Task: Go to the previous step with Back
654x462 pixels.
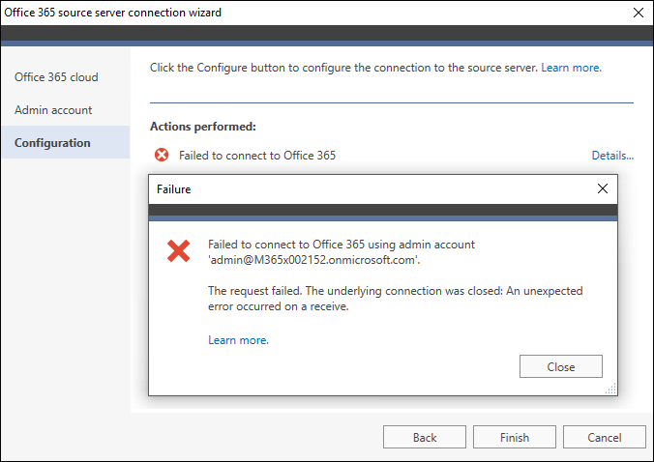Action: 425,437
